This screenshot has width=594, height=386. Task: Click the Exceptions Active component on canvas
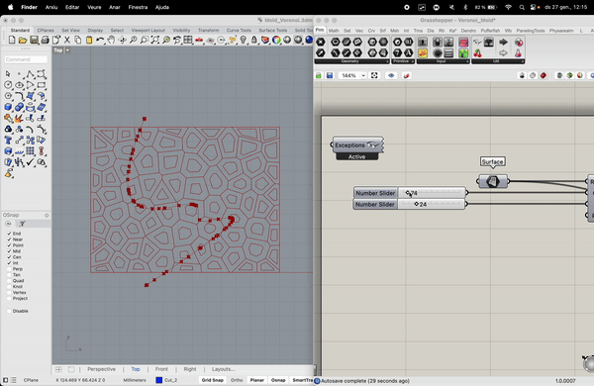pyautogui.click(x=357, y=148)
